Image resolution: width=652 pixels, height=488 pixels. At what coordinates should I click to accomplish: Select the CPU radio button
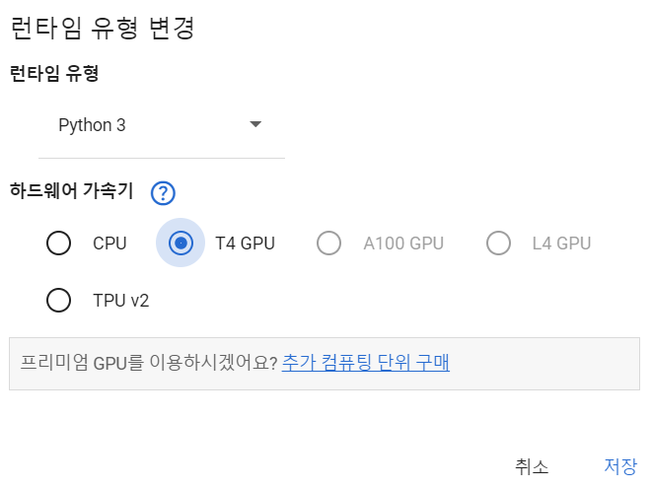point(59,243)
